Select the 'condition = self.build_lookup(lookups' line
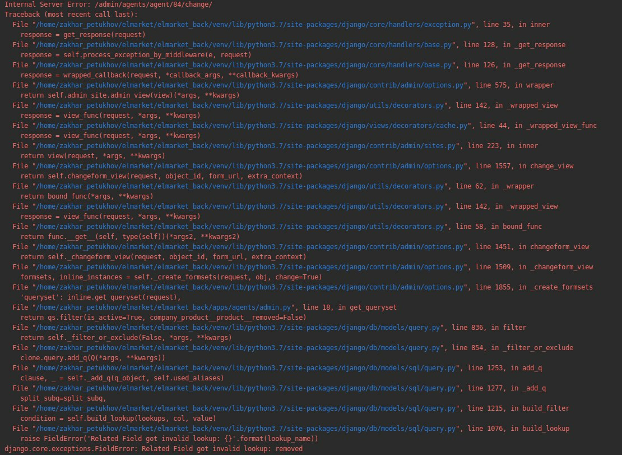Screen dimensions: 622x455 [118, 419]
